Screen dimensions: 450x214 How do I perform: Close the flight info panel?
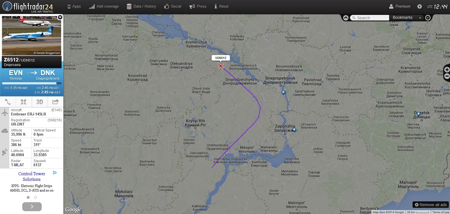[x=60, y=17]
